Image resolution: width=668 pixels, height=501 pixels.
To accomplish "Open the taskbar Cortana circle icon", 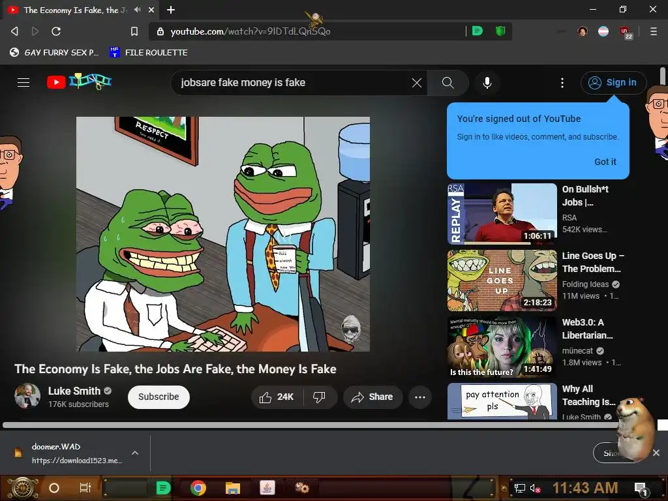I will (x=53, y=488).
